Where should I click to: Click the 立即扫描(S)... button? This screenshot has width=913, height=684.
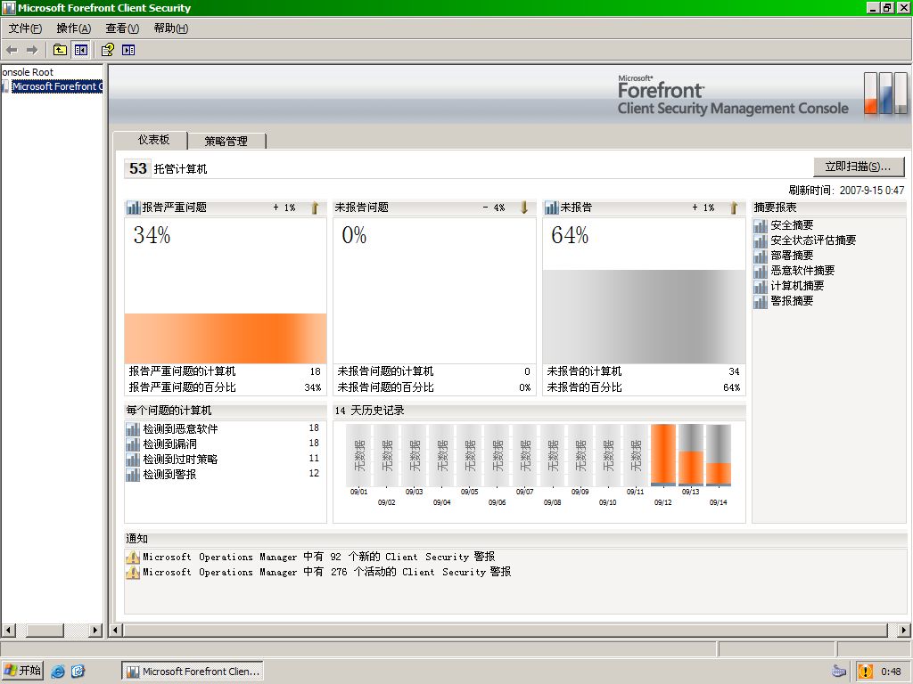[x=859, y=167]
